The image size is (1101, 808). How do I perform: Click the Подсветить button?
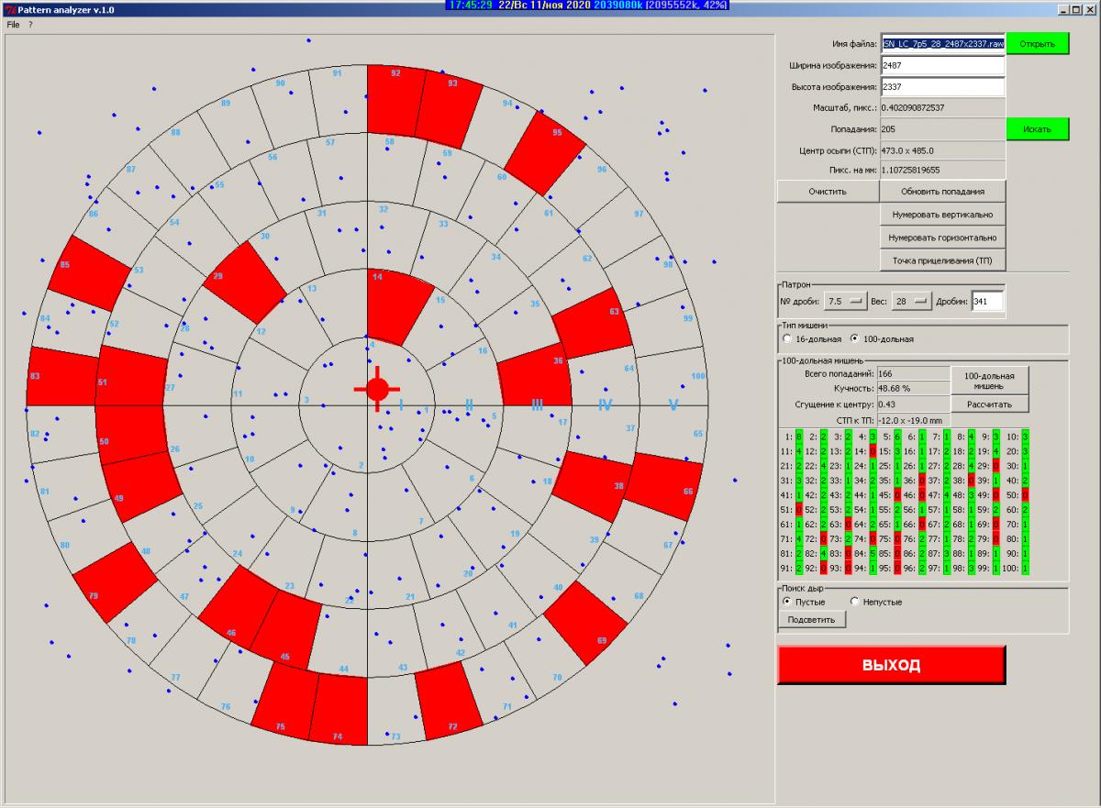(x=812, y=619)
